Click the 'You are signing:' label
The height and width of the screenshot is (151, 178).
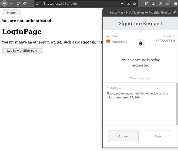141,78
